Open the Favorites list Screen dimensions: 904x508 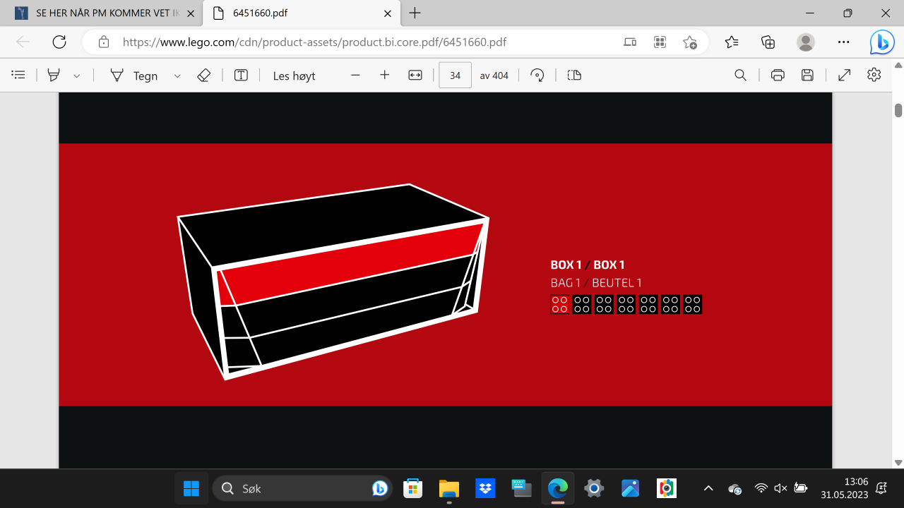732,42
